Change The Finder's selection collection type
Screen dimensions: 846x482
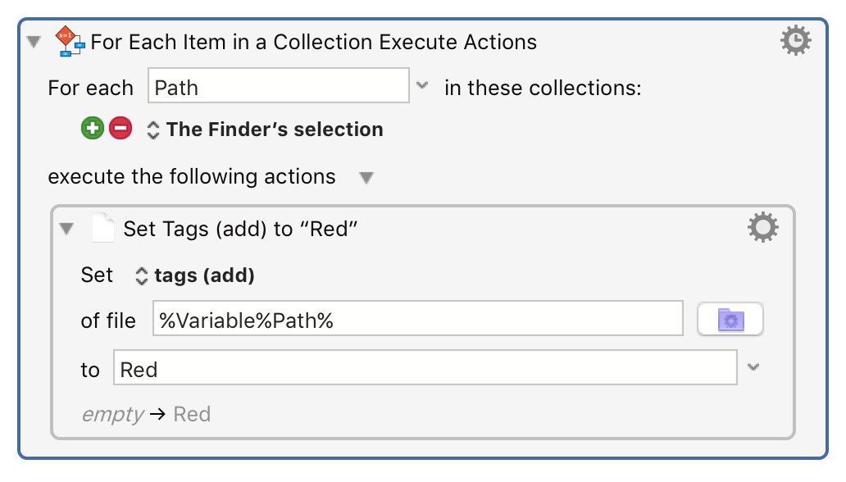click(x=265, y=130)
